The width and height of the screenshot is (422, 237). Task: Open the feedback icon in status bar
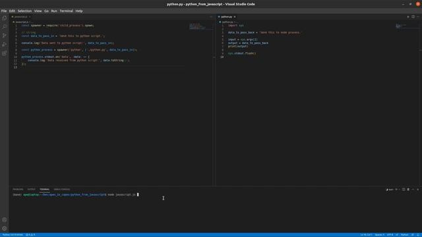point(413,235)
